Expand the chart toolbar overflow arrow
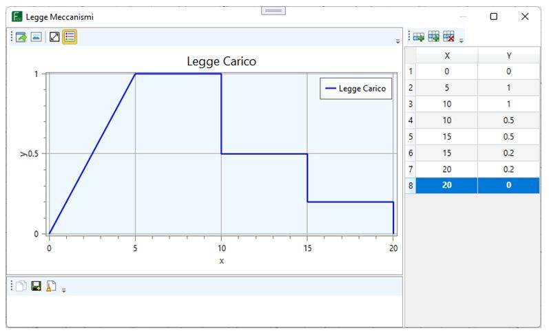This screenshot has width=549, height=335. [397, 41]
